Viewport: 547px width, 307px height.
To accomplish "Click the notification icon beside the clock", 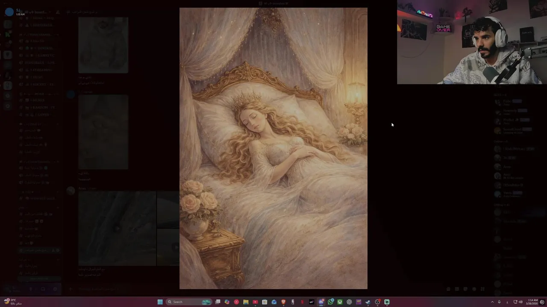I will (x=542, y=302).
